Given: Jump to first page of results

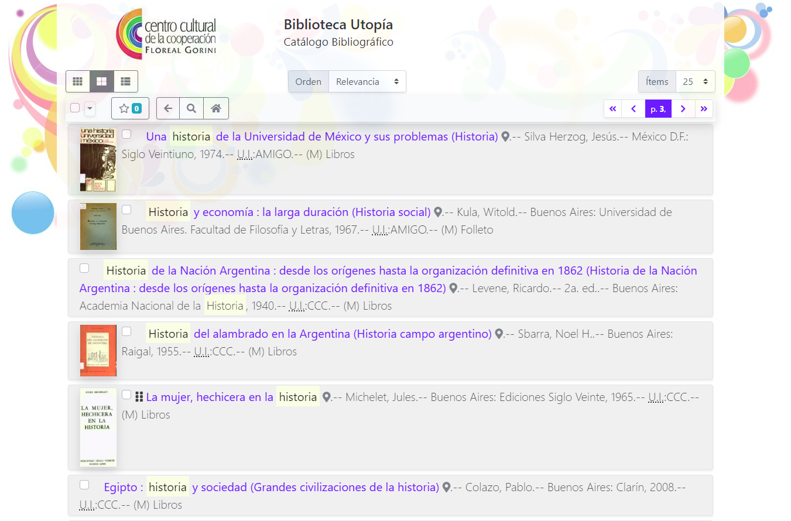Looking at the screenshot, I should [612, 109].
